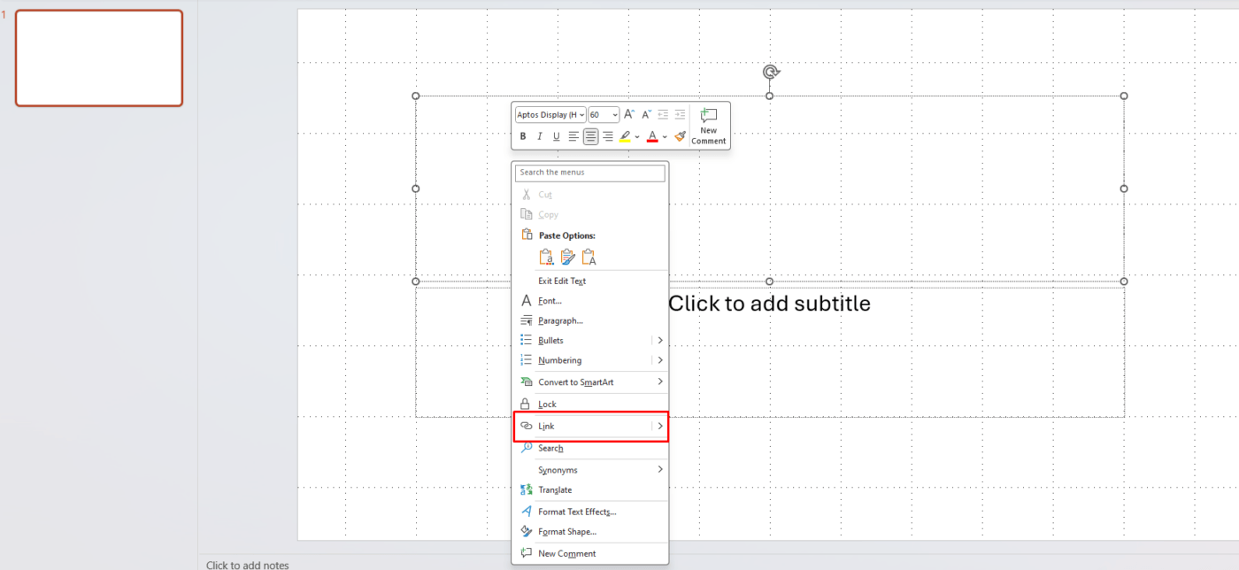Click the New Comment button in mini toolbar
The width and height of the screenshot is (1239, 570).
[709, 126]
